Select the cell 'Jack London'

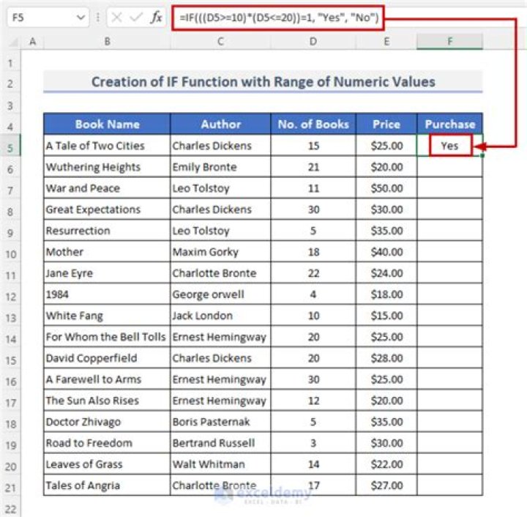[x=220, y=316]
